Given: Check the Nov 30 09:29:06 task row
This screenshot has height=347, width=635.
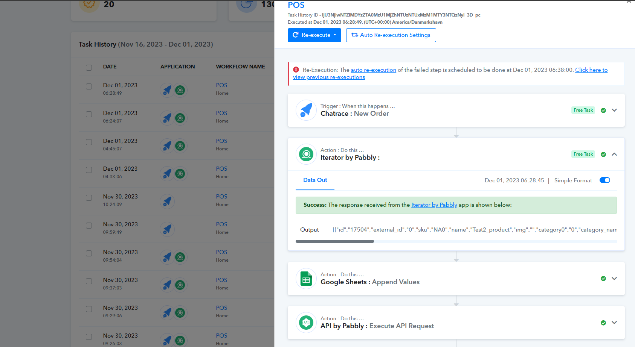Looking at the screenshot, I should 89,309.
